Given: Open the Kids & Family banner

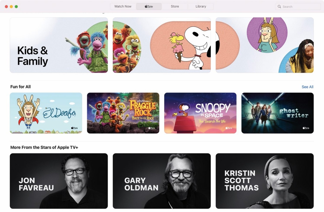Looking at the screenshot, I should (59, 45).
